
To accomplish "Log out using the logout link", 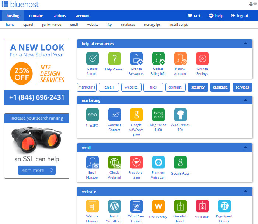I will coord(240,16).
